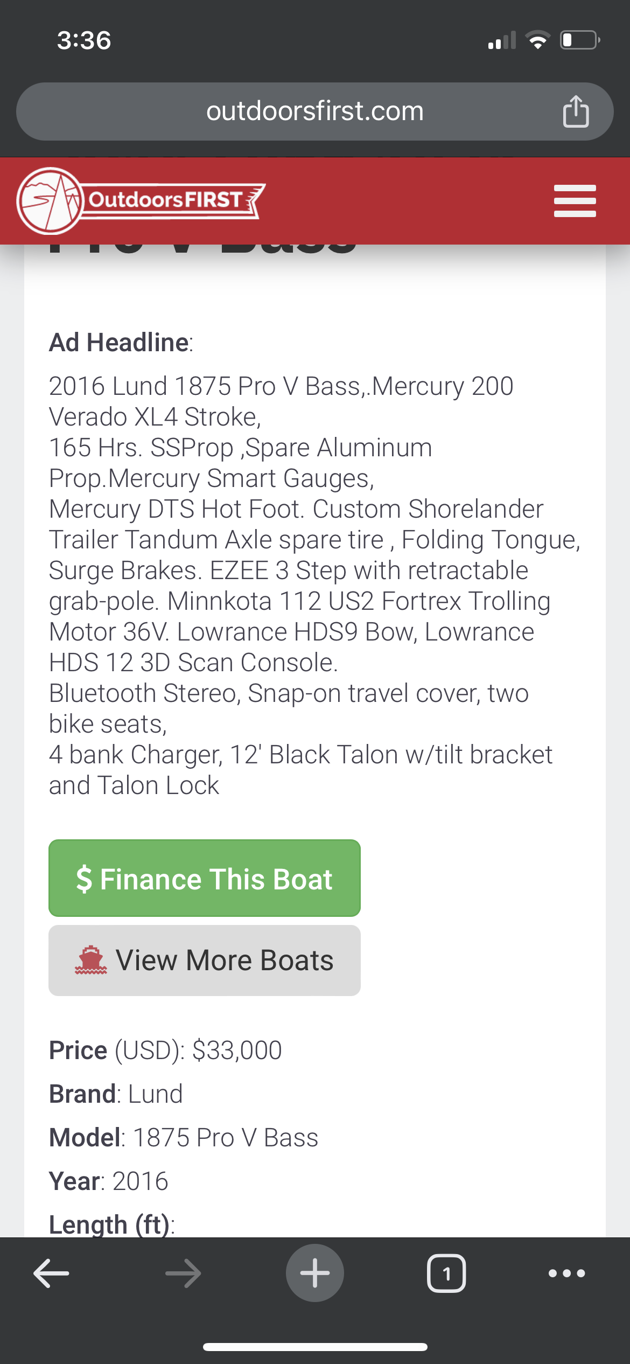Show open tabs via tab counter icon

pos(446,1273)
